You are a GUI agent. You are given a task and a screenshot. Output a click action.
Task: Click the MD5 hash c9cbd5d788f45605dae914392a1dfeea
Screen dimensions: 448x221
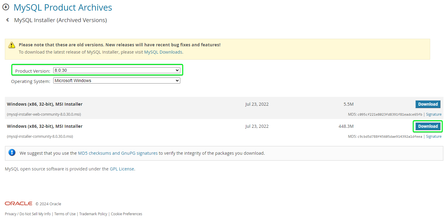pos(390,137)
